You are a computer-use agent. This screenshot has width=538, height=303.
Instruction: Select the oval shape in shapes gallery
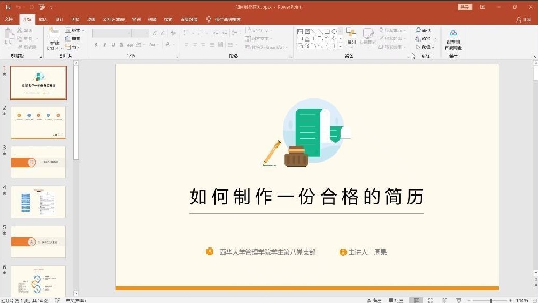334,32
